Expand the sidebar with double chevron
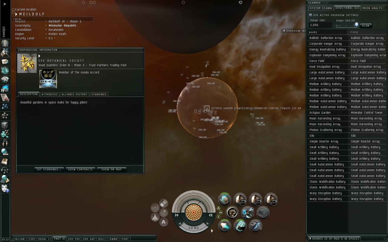Screen dimensions: 388x242 (5, 4)
